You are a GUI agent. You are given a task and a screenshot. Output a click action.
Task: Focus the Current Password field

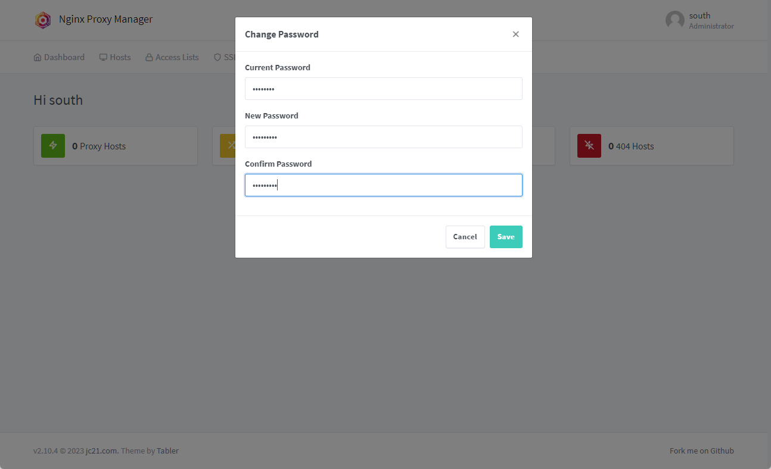click(383, 89)
